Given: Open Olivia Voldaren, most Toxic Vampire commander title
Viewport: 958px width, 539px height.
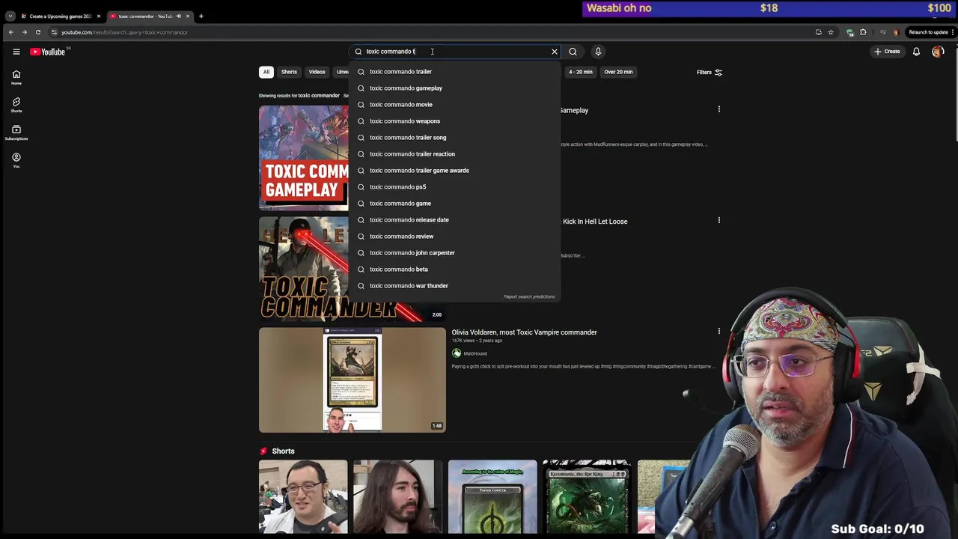Looking at the screenshot, I should click(524, 332).
